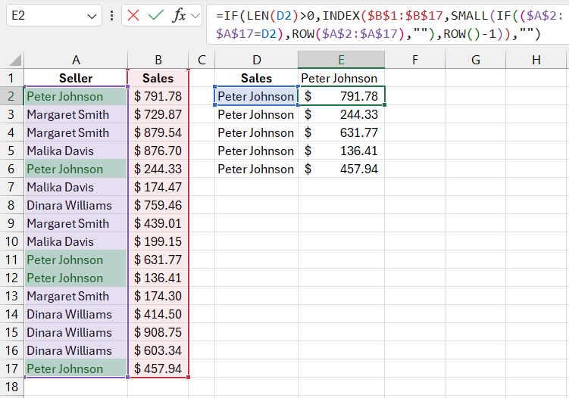Select column H header

click(536, 60)
